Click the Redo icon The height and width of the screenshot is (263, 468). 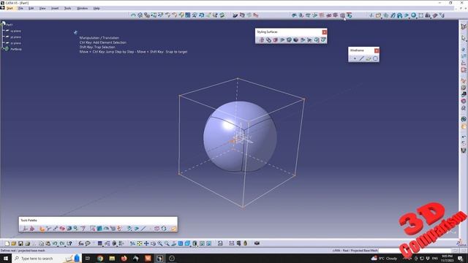point(61,243)
